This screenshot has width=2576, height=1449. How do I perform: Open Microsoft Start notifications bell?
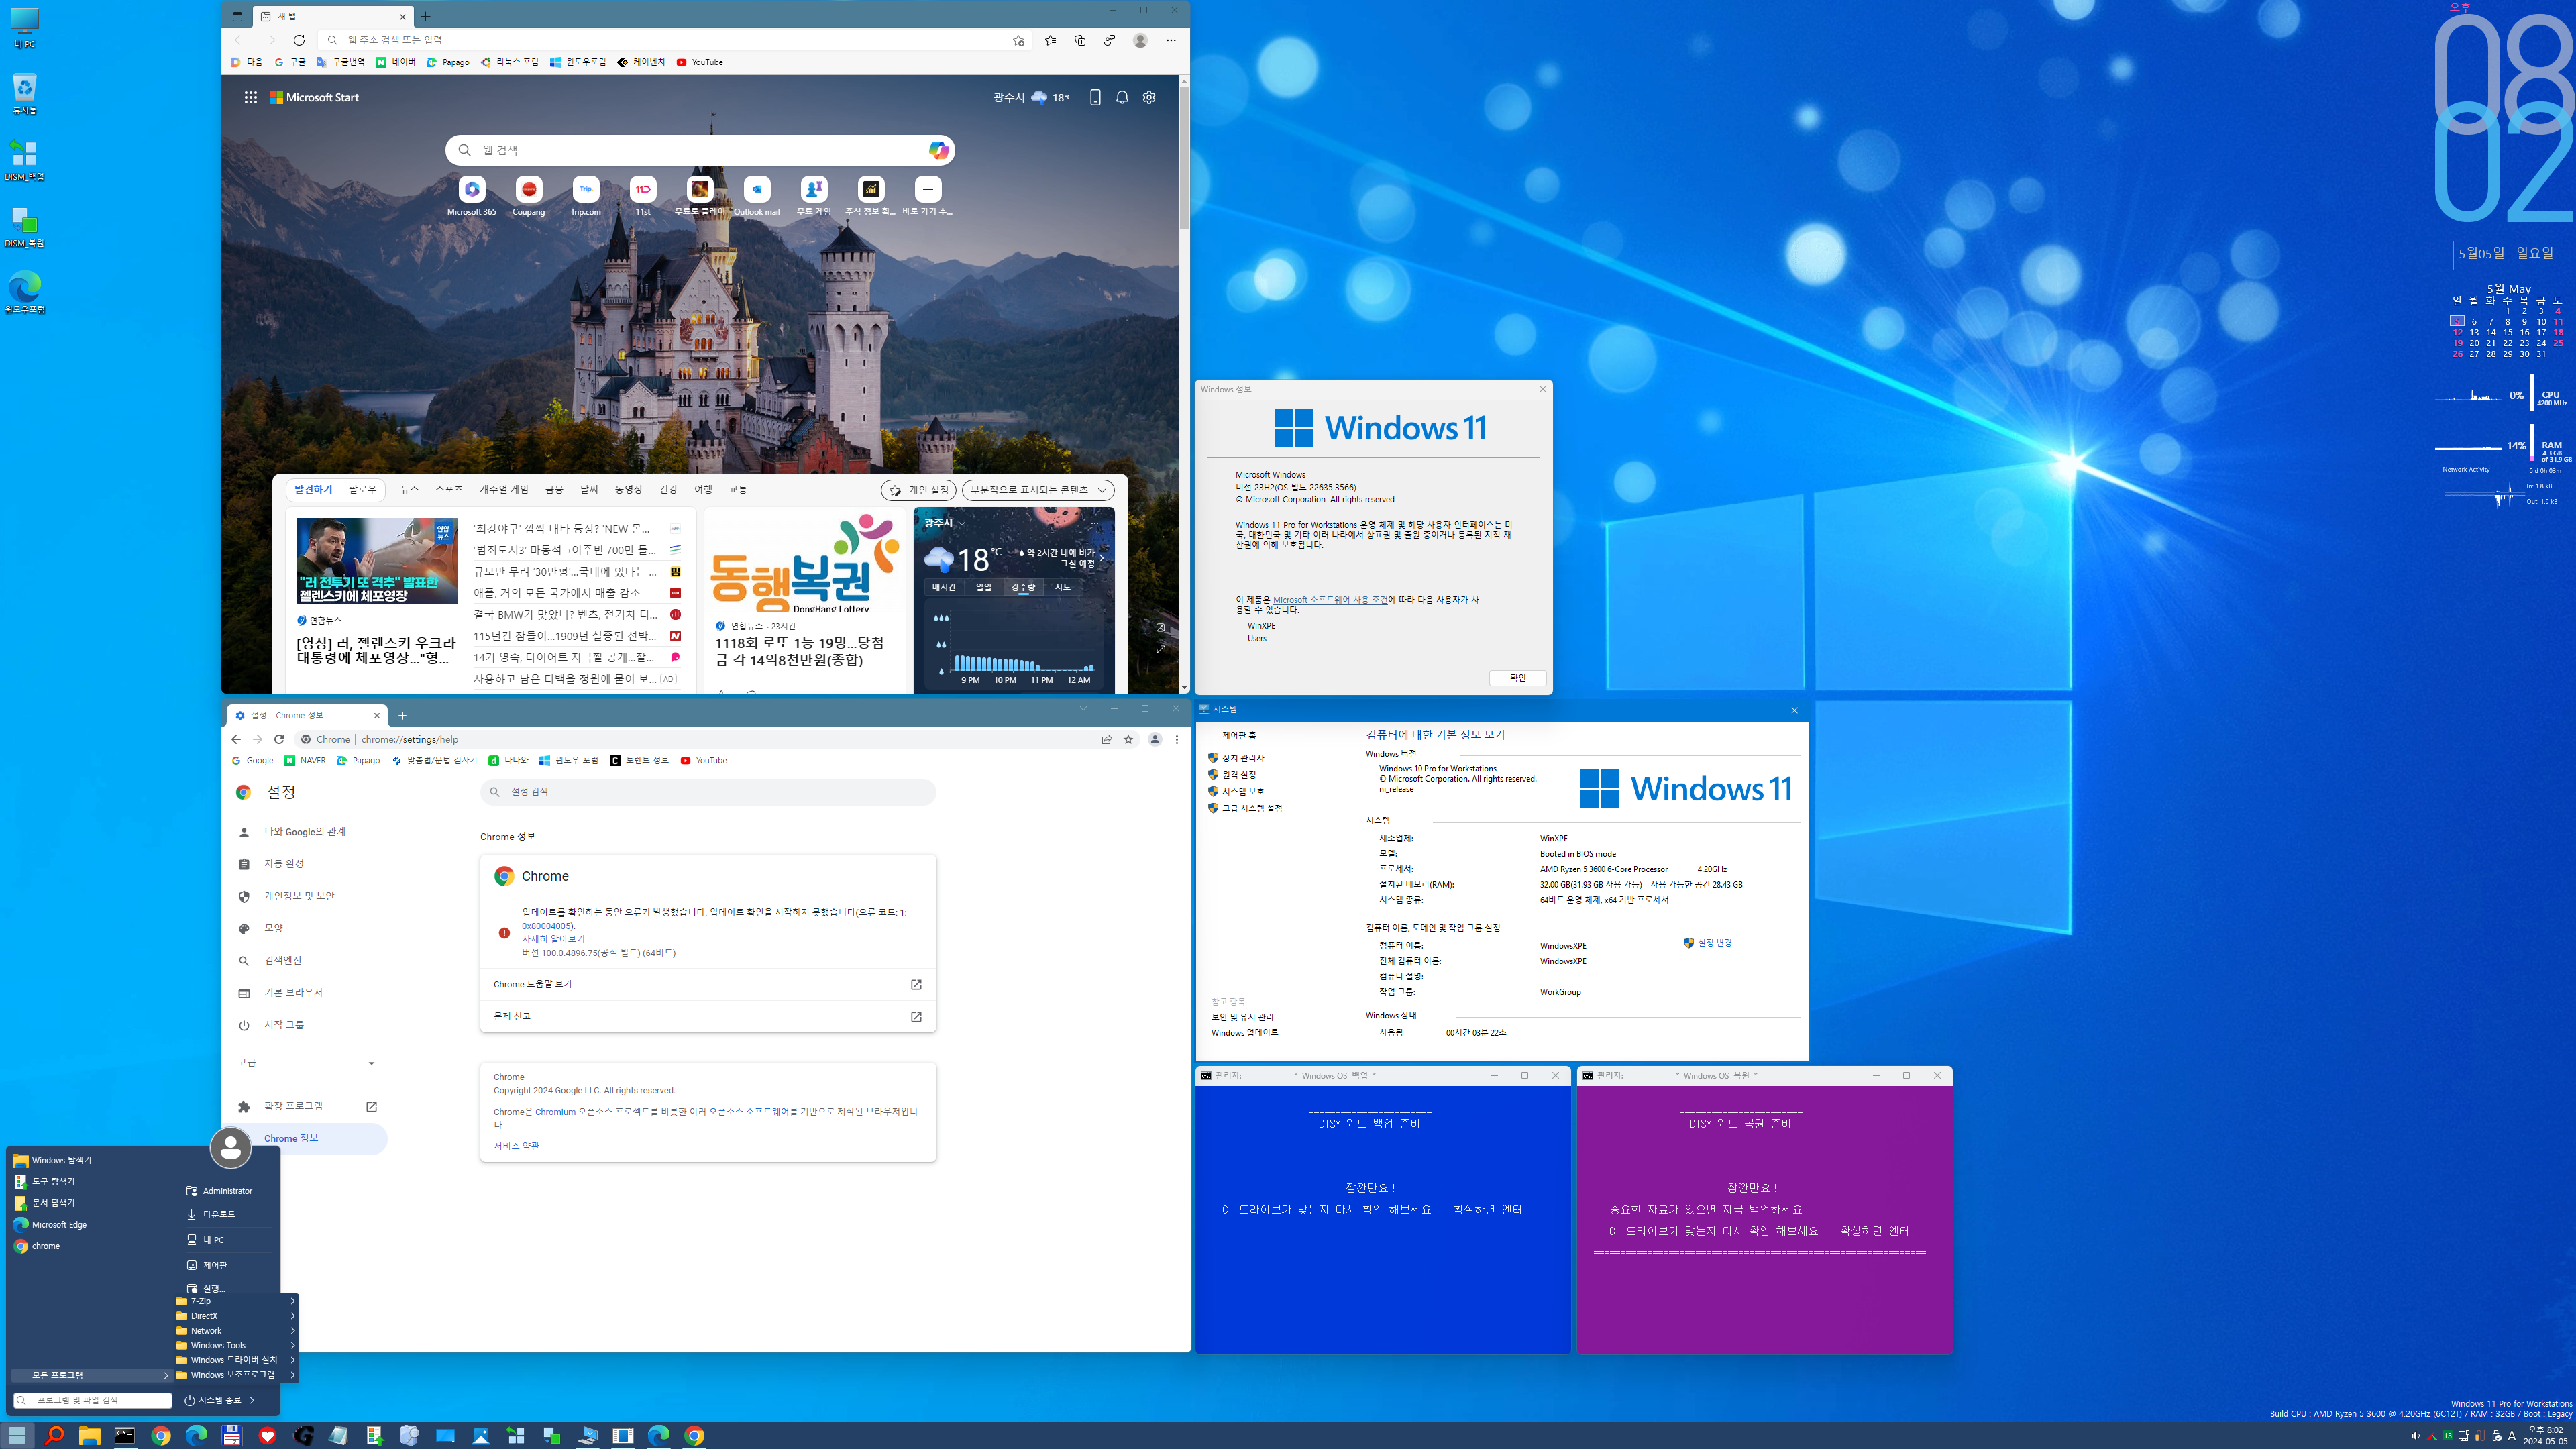coord(1122,97)
